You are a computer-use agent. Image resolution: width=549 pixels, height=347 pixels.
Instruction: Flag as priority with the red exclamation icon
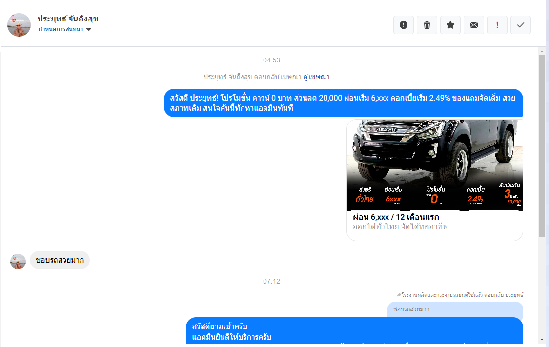point(497,25)
